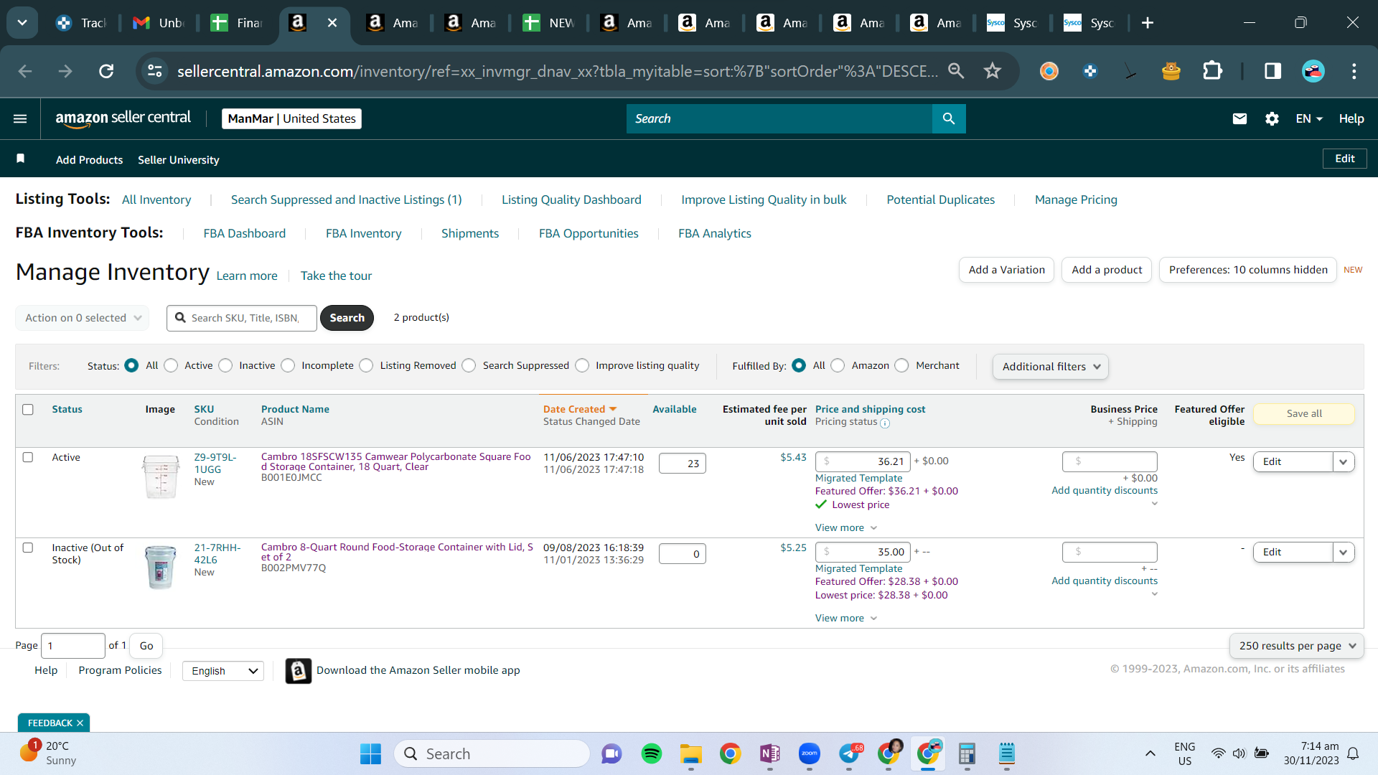Select the Search Suppressed status radio button
The image size is (1378, 775).
tap(469, 366)
